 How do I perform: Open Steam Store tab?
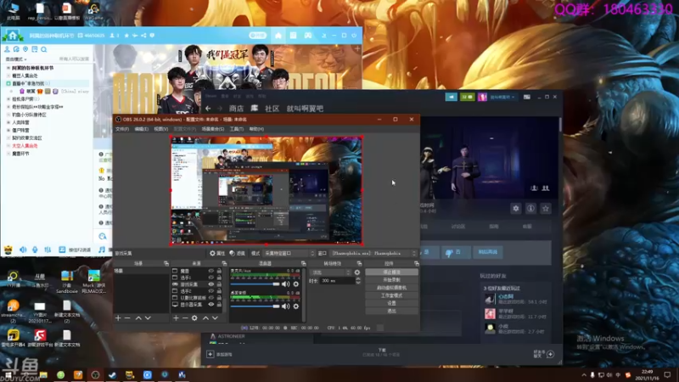(x=236, y=109)
